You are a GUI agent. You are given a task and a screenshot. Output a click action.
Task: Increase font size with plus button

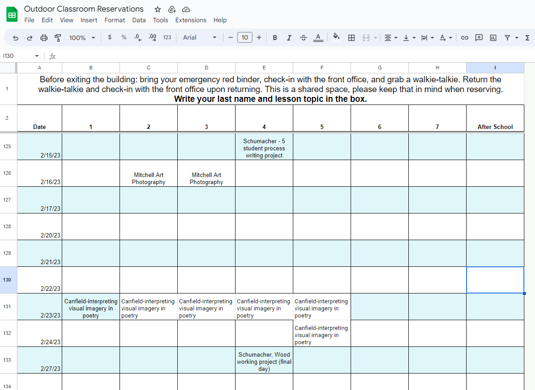click(x=259, y=38)
